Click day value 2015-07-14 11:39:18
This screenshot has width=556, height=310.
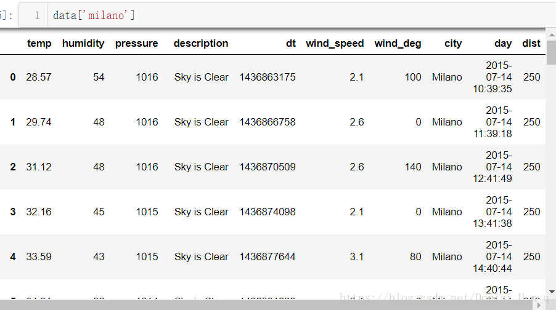coord(493,122)
